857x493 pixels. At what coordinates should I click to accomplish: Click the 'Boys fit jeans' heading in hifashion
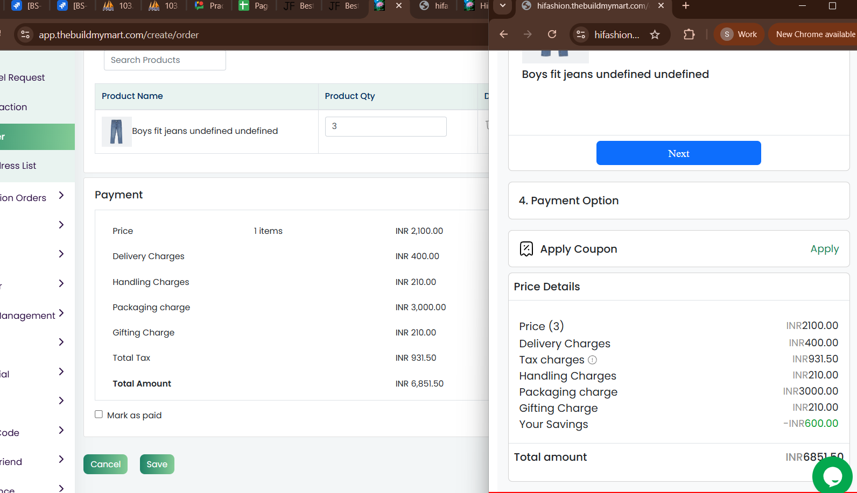615,74
